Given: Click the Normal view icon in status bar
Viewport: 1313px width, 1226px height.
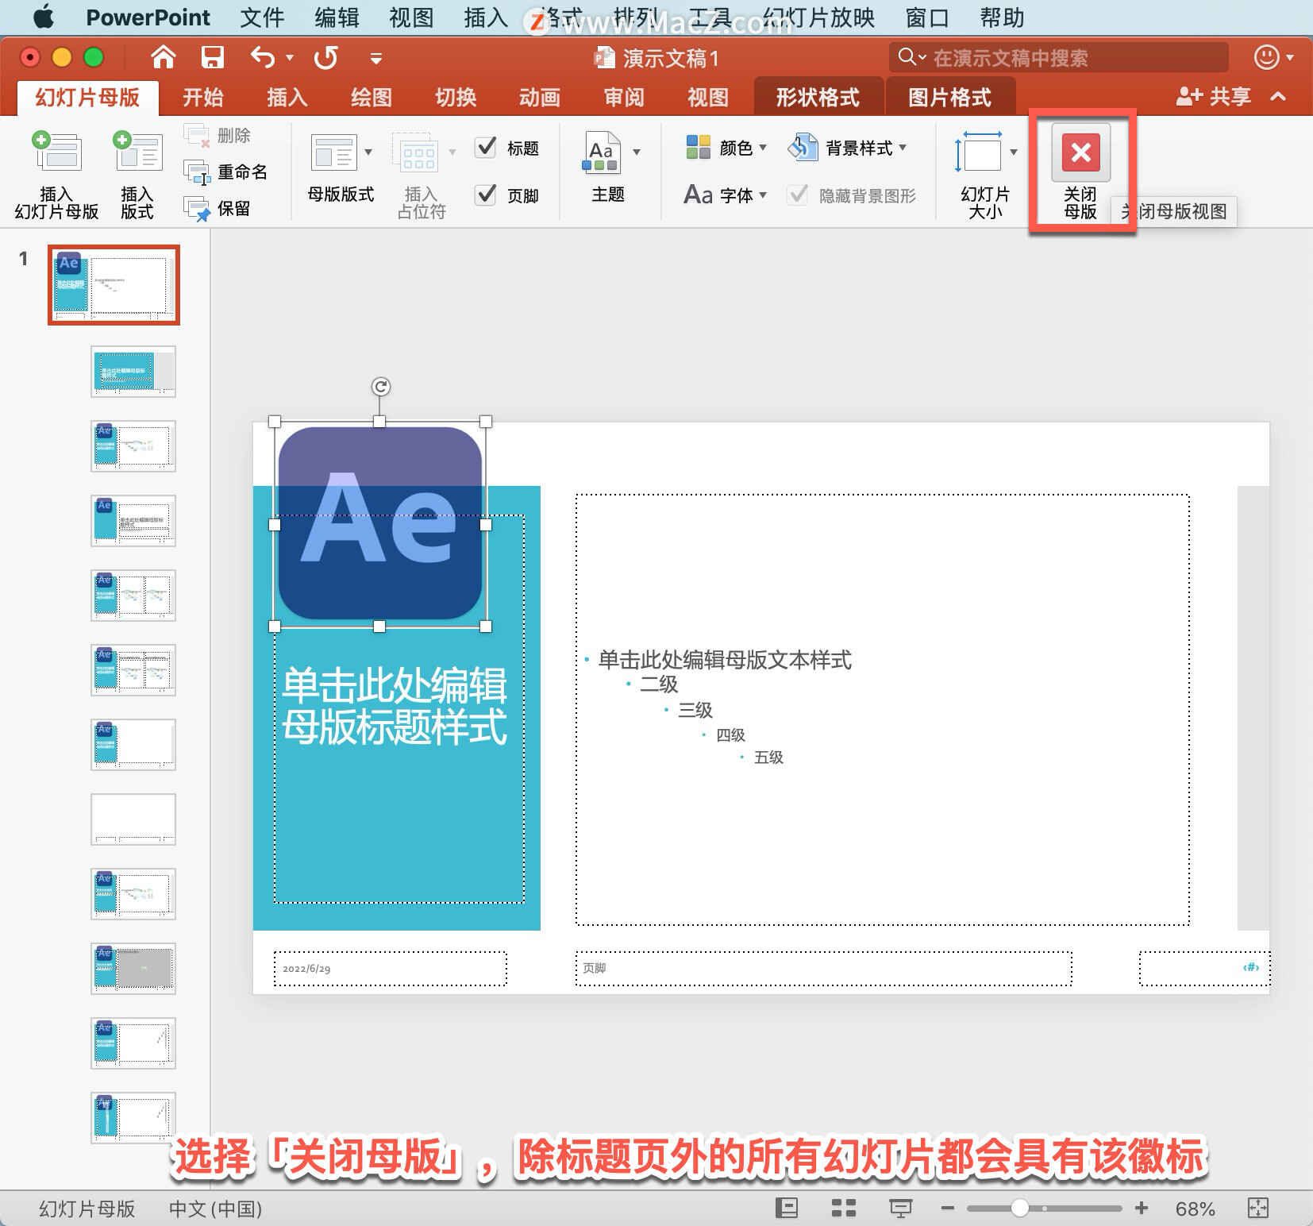Looking at the screenshot, I should point(787,1209).
